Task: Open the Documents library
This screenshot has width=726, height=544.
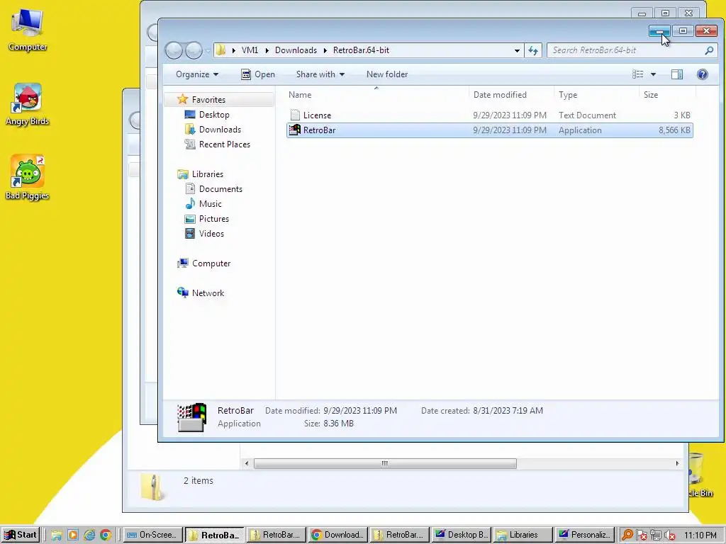Action: [x=220, y=188]
